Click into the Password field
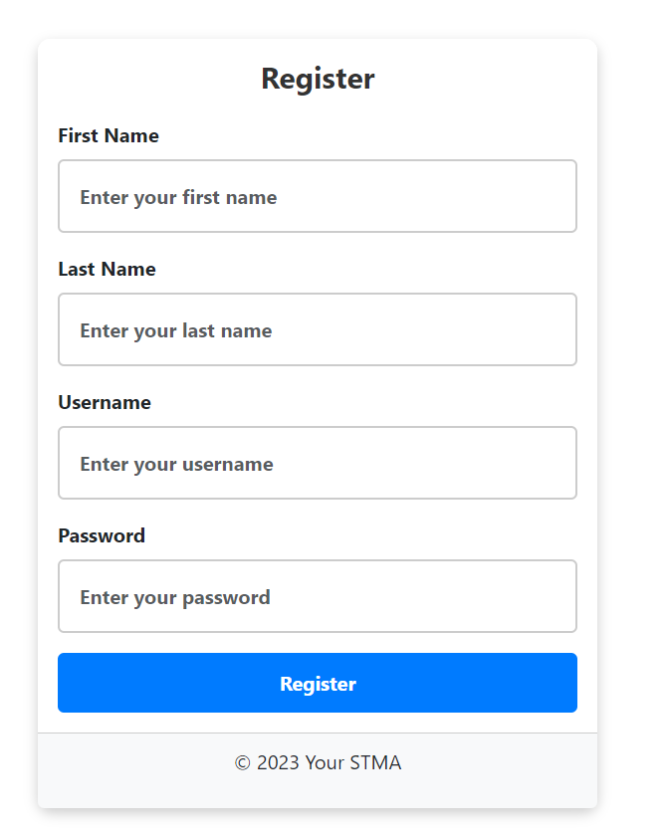Viewport: 664px width, 838px height. (x=317, y=596)
